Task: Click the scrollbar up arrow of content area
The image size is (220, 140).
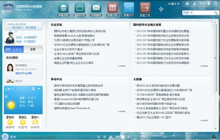Action: pos(216,22)
